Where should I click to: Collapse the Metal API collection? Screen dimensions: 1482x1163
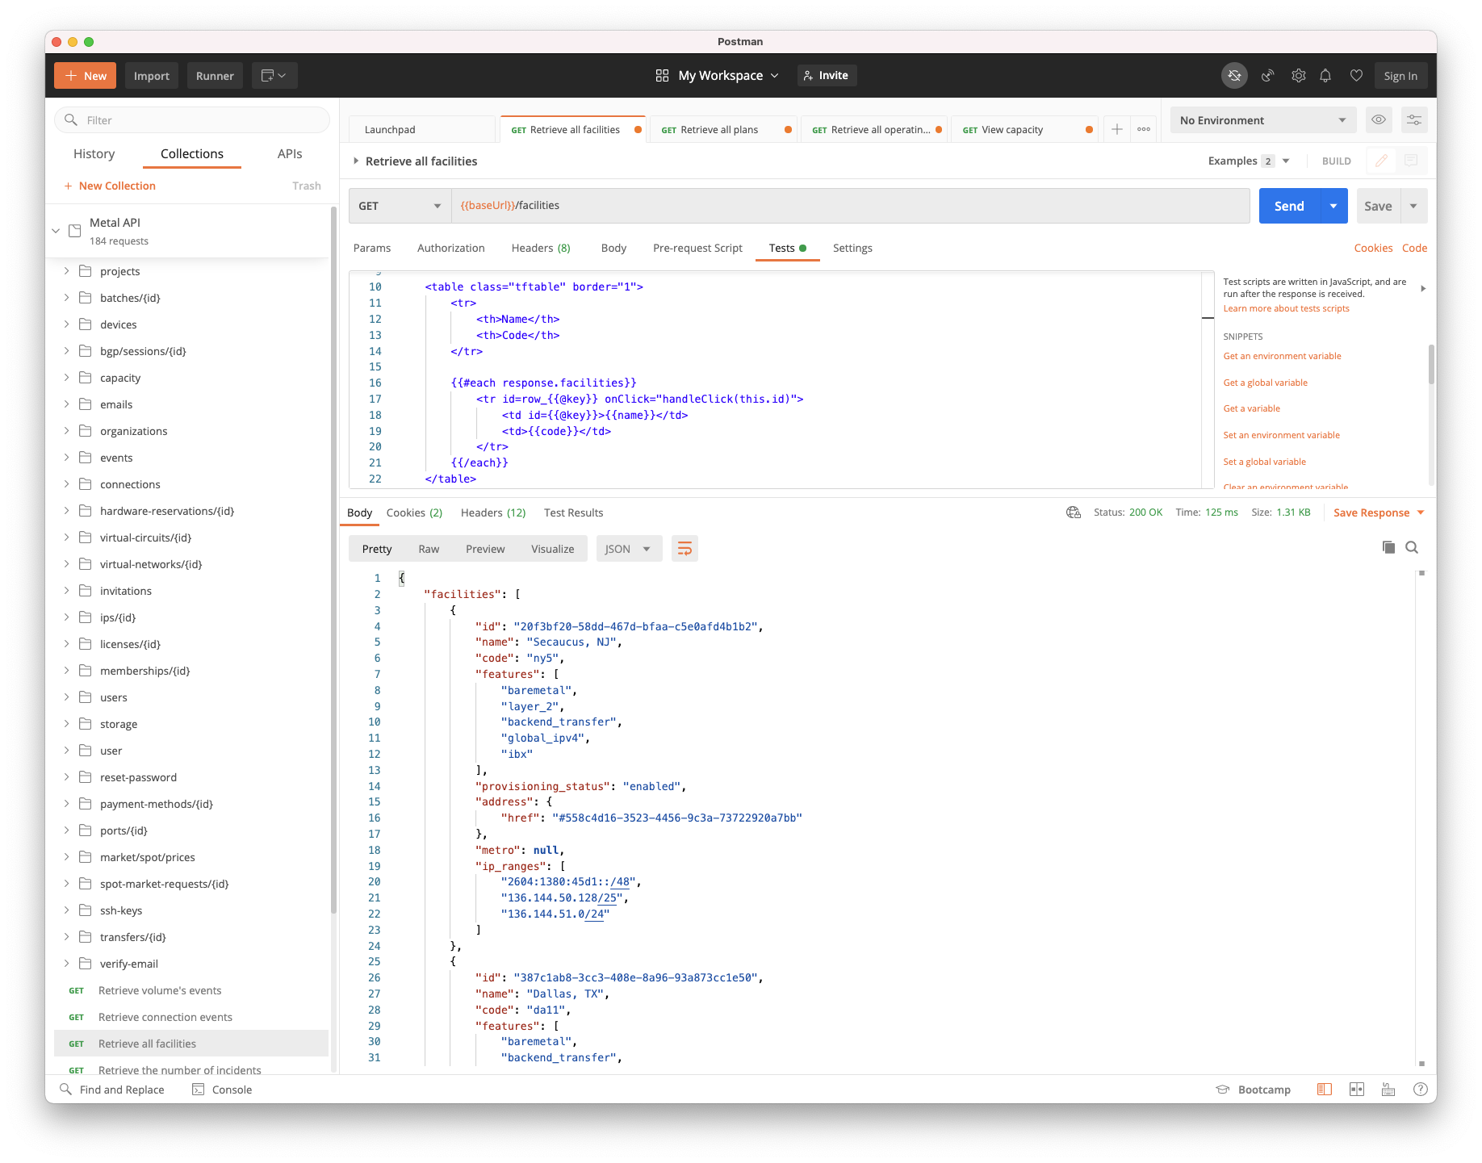(x=56, y=231)
